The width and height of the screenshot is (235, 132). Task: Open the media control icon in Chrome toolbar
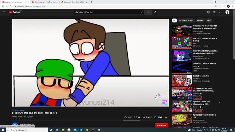click(224, 6)
